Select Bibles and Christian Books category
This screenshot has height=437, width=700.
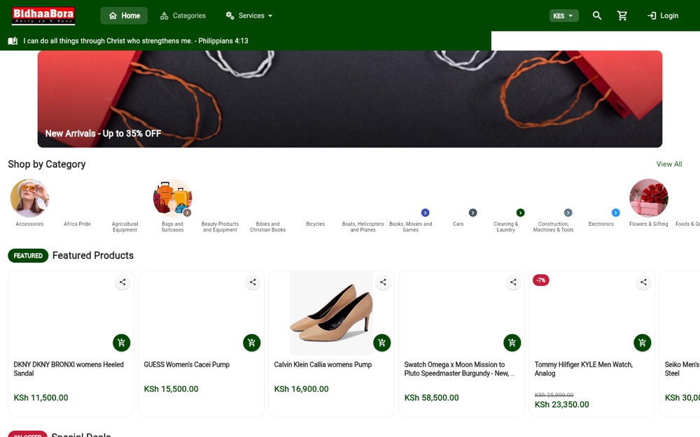[x=268, y=227]
